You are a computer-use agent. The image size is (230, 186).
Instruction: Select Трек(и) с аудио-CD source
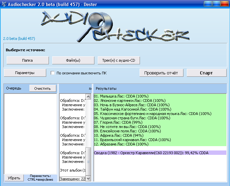[x=119, y=60]
